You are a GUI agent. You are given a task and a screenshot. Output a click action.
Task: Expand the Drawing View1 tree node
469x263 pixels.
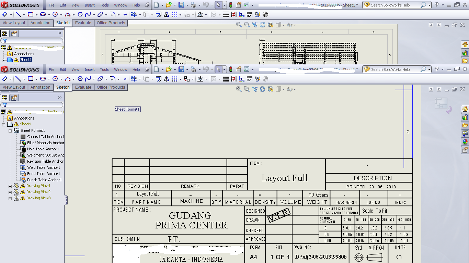coord(10,186)
